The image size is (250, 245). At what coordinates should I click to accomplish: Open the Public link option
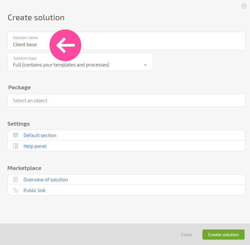[x=35, y=191]
